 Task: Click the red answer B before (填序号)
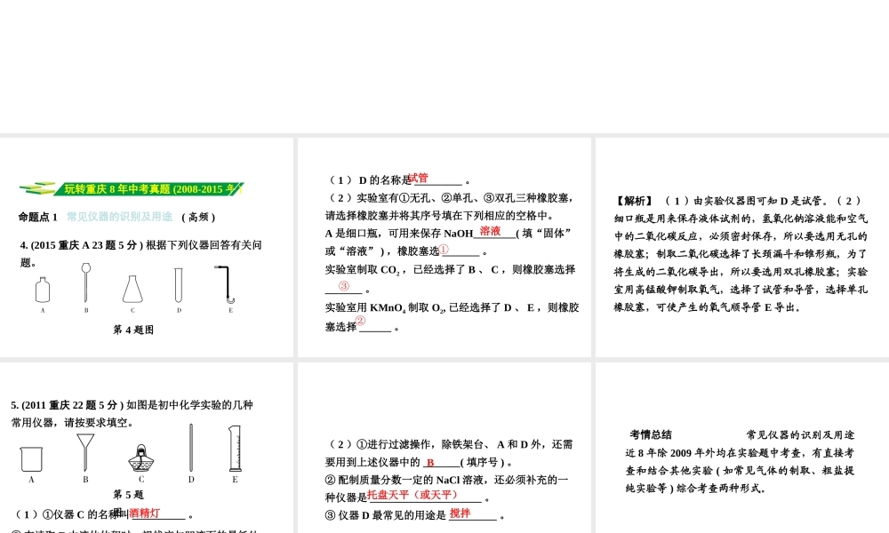[x=430, y=462]
